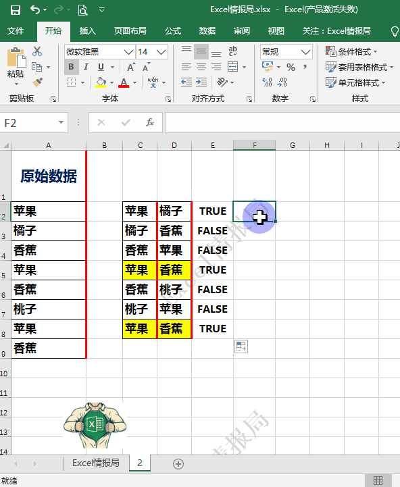
Task: Click the Format Painter brush icon
Action: tap(37, 82)
